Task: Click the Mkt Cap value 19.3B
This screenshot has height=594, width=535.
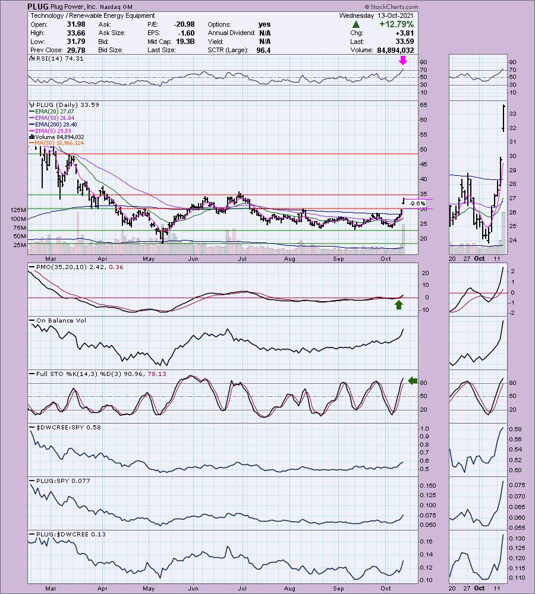Action: click(185, 42)
